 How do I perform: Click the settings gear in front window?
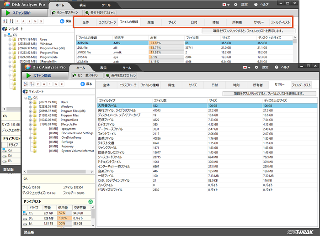[x=256, y=67]
